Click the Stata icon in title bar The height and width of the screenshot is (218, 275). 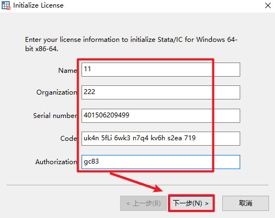6,5
